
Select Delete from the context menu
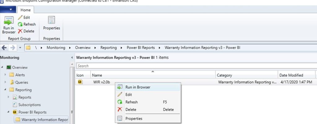(131, 110)
